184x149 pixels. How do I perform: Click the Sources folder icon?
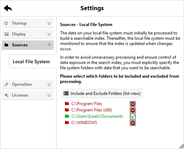pyautogui.click(x=6, y=45)
